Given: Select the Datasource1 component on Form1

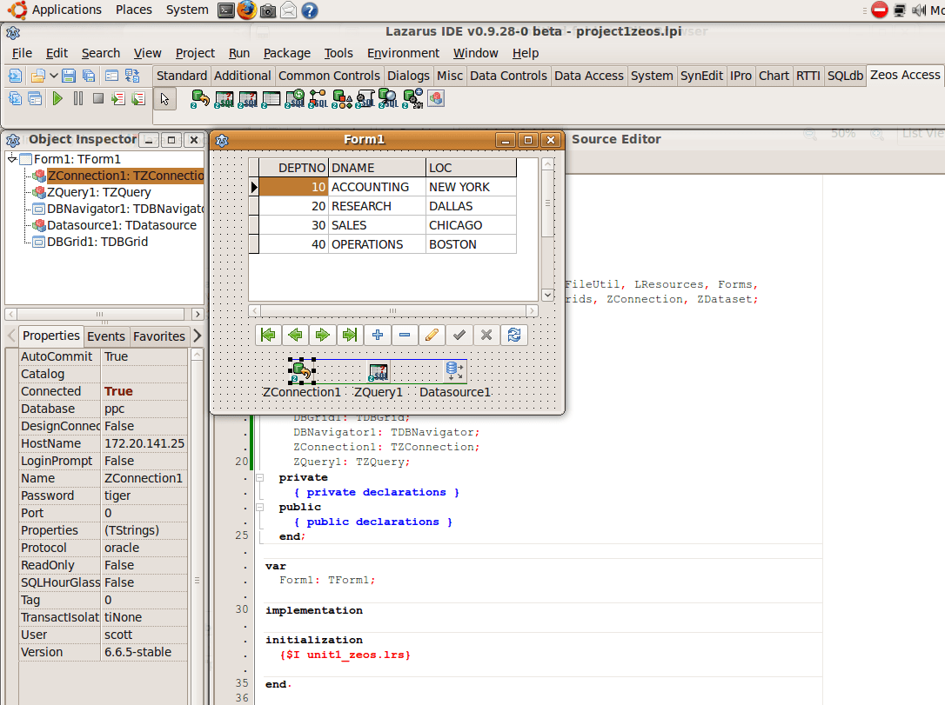Looking at the screenshot, I should [455, 371].
